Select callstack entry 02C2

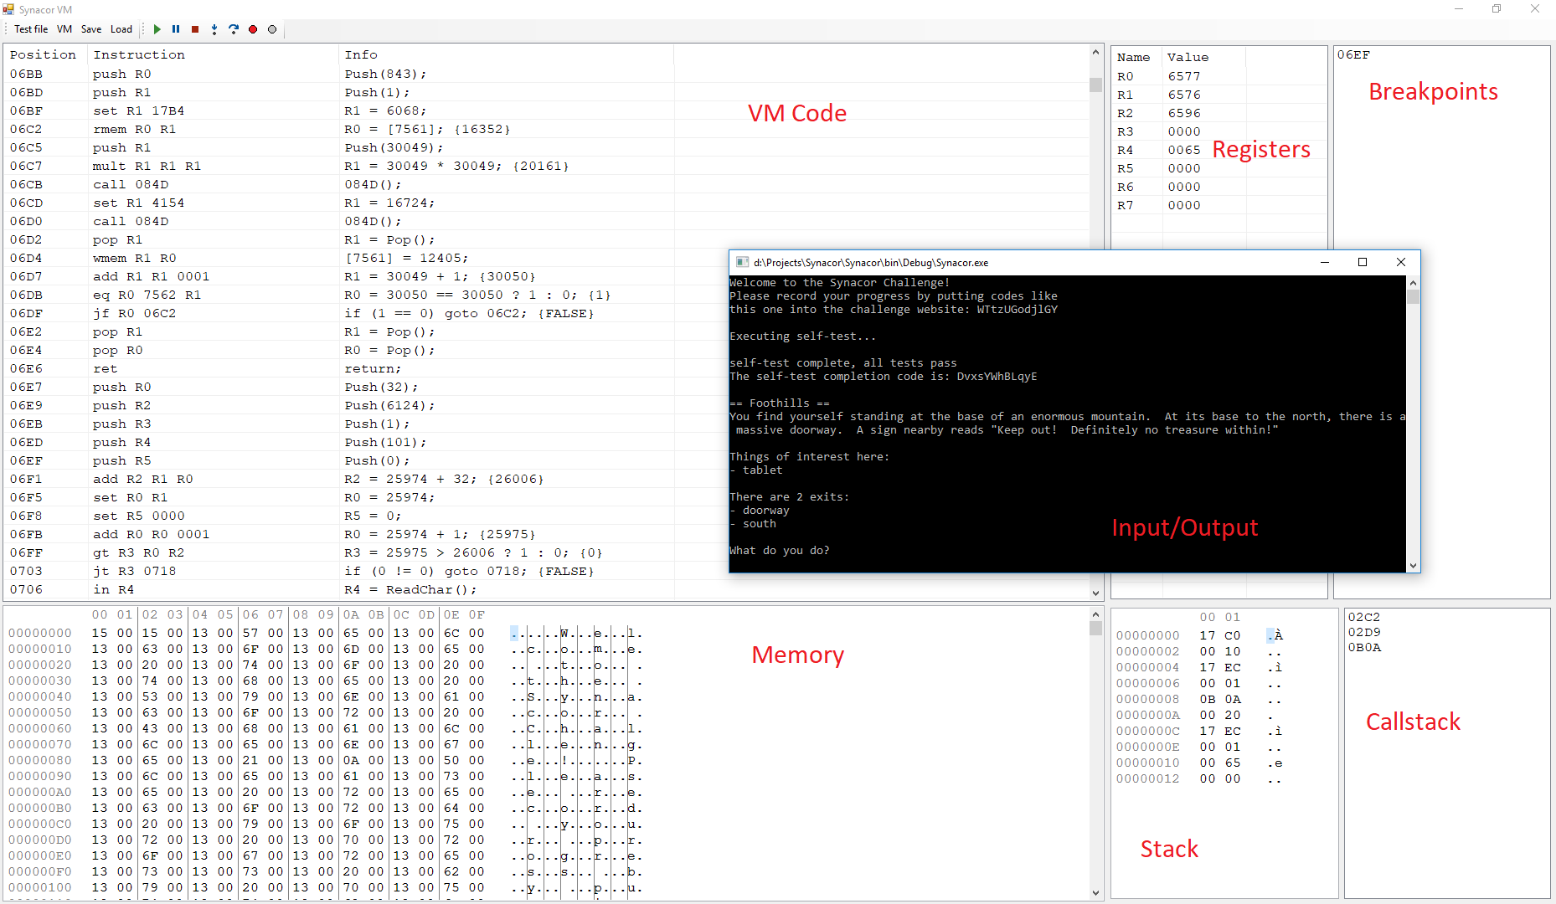coord(1364,617)
